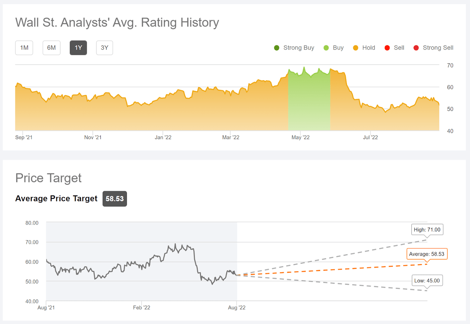Click the May '22 axis label

coord(300,137)
